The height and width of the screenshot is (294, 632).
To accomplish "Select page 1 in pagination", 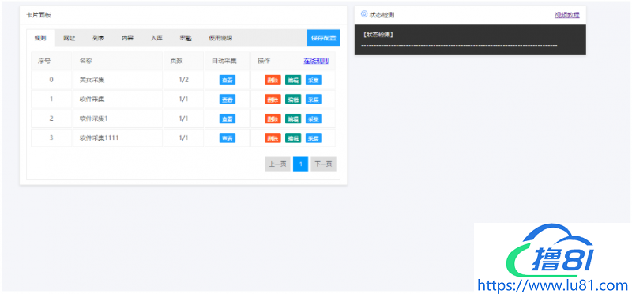I will [x=301, y=164].
